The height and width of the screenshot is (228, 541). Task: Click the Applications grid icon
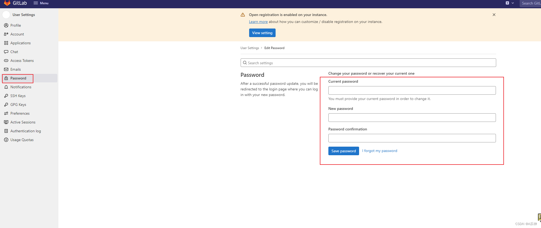tap(6, 43)
